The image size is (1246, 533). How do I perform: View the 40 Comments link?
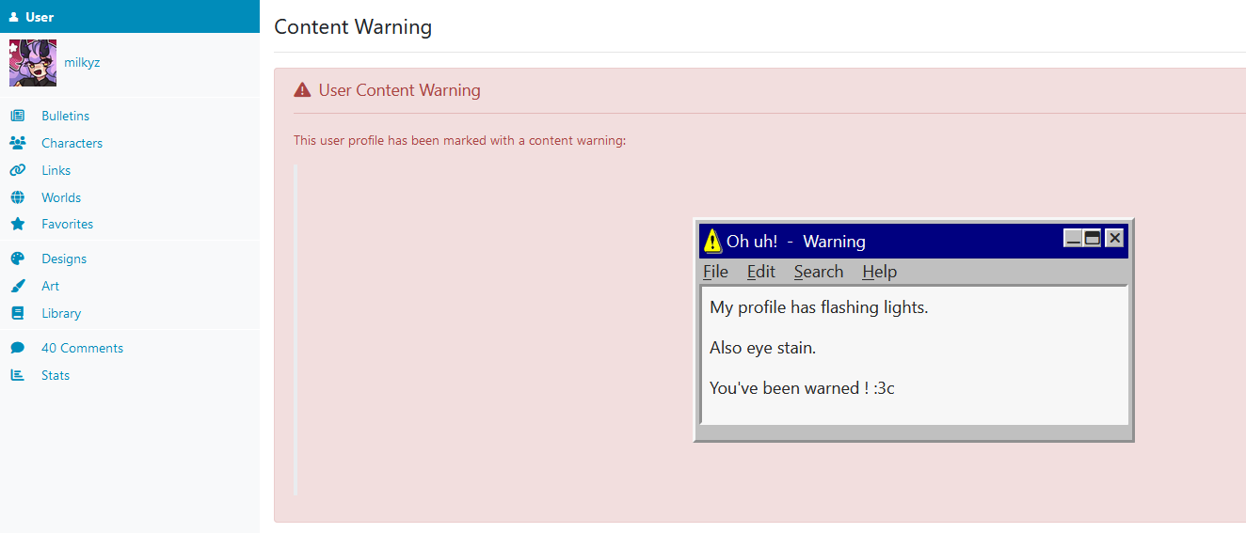point(82,348)
